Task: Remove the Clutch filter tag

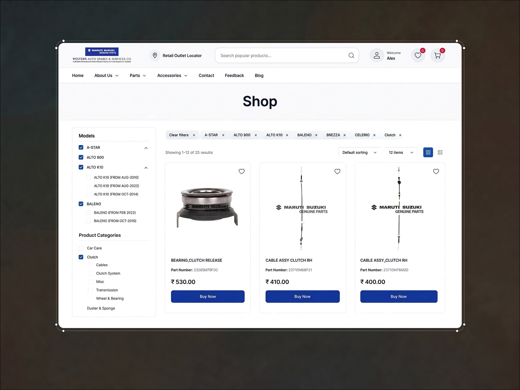Action: coord(400,135)
